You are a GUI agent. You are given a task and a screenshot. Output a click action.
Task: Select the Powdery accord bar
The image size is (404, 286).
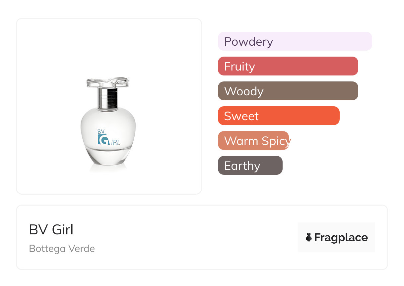(295, 41)
